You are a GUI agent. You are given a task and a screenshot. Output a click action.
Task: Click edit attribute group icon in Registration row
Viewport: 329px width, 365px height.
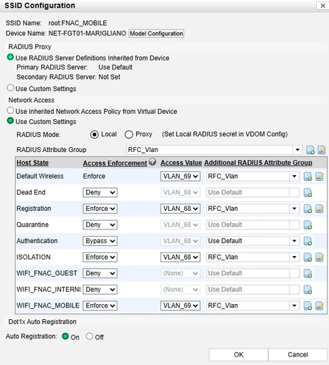click(320, 209)
